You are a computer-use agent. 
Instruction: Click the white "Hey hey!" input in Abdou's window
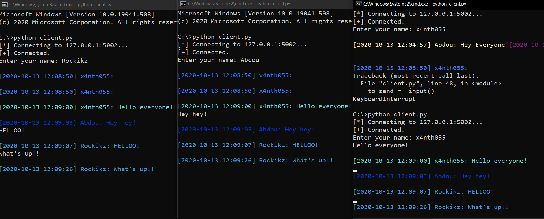click(192, 114)
